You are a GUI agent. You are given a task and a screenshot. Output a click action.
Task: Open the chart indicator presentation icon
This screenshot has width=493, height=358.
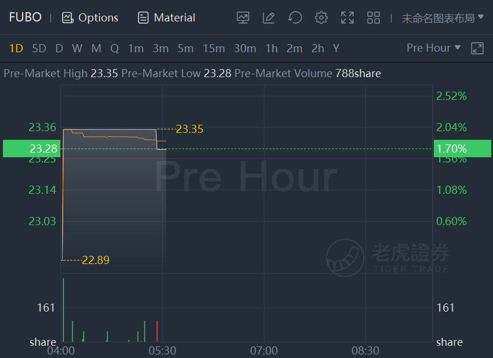coord(242,17)
